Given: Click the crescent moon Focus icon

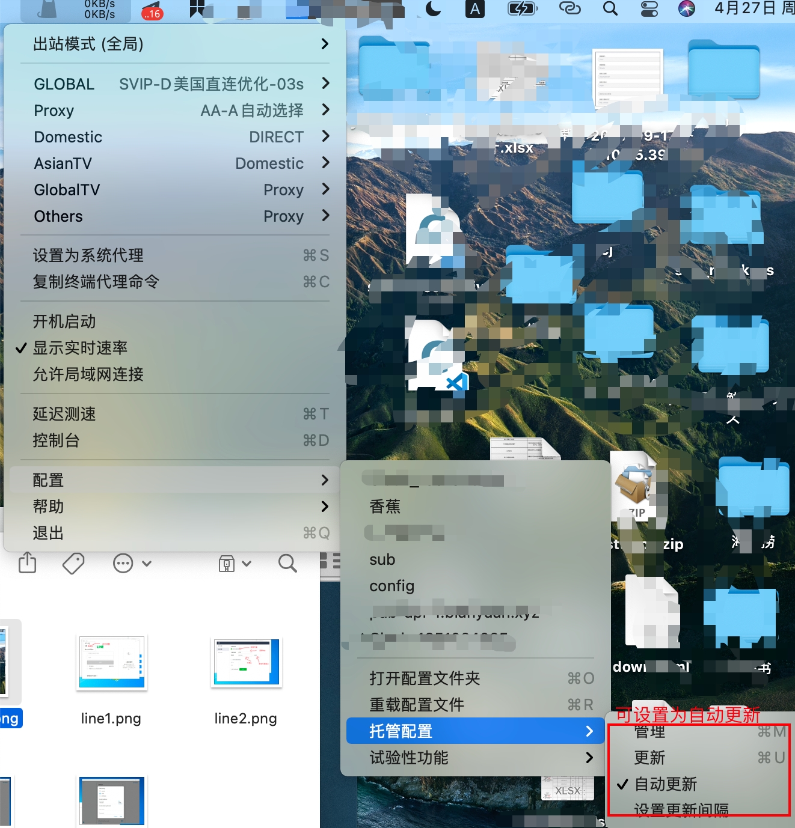Looking at the screenshot, I should click(433, 8).
